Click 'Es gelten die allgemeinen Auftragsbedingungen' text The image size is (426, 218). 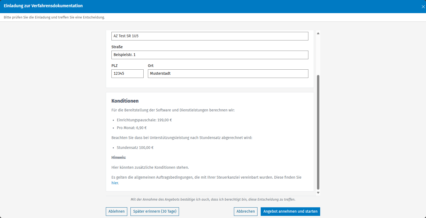tap(206, 180)
